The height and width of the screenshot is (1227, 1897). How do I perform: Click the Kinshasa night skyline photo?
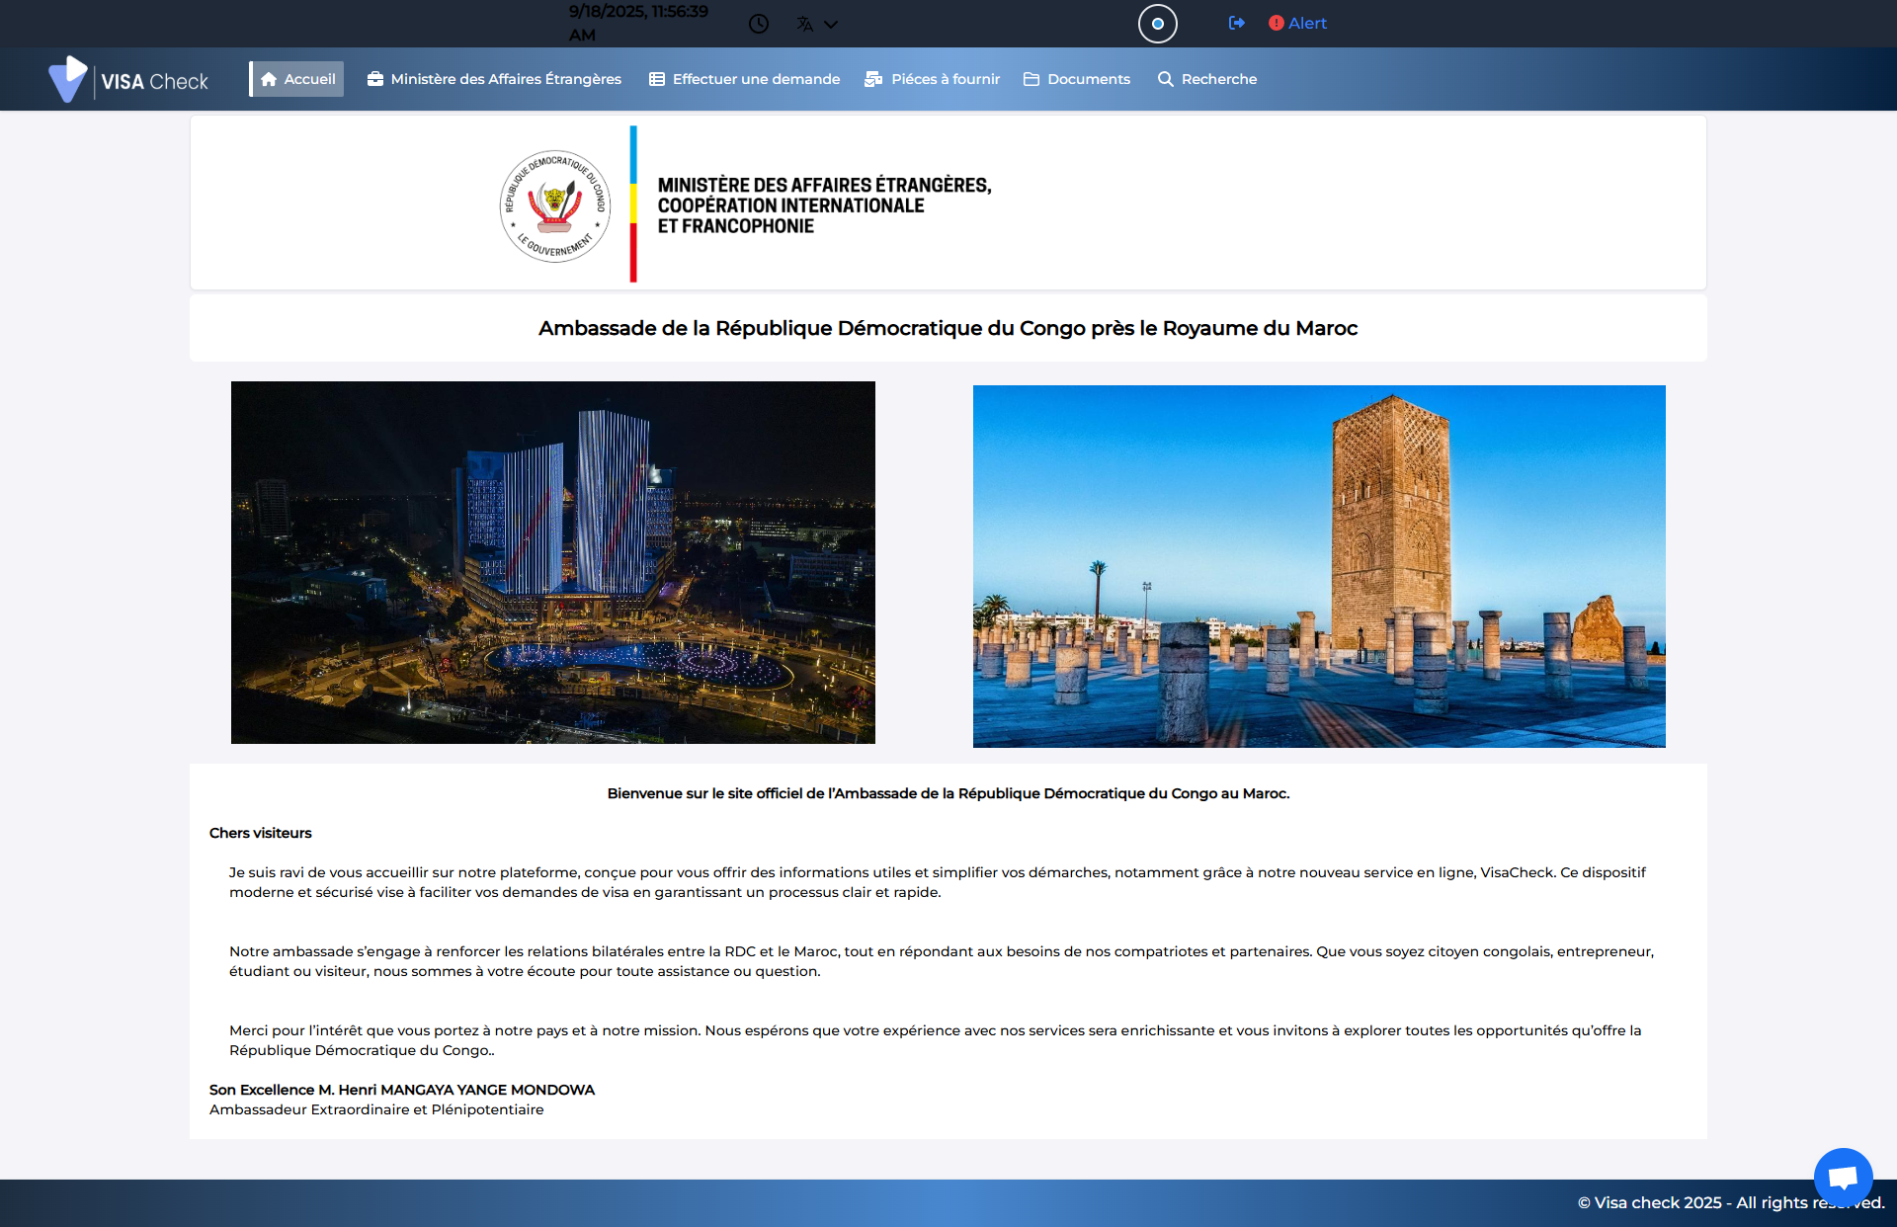[553, 562]
